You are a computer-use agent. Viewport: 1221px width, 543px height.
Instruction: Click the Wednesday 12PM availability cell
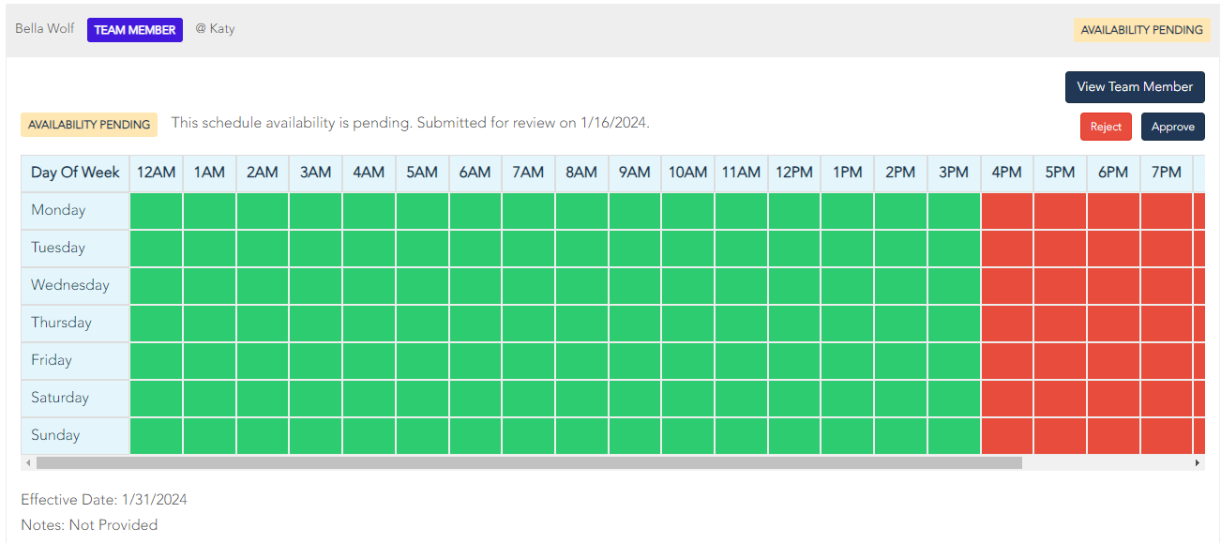point(794,285)
